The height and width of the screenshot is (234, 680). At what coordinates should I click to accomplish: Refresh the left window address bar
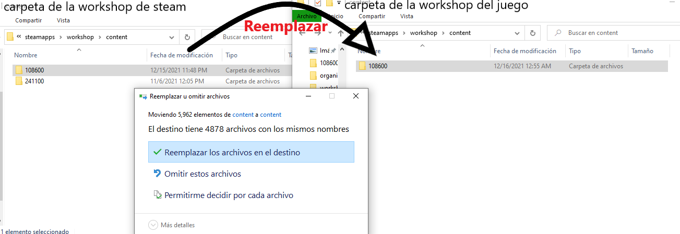[x=187, y=37]
